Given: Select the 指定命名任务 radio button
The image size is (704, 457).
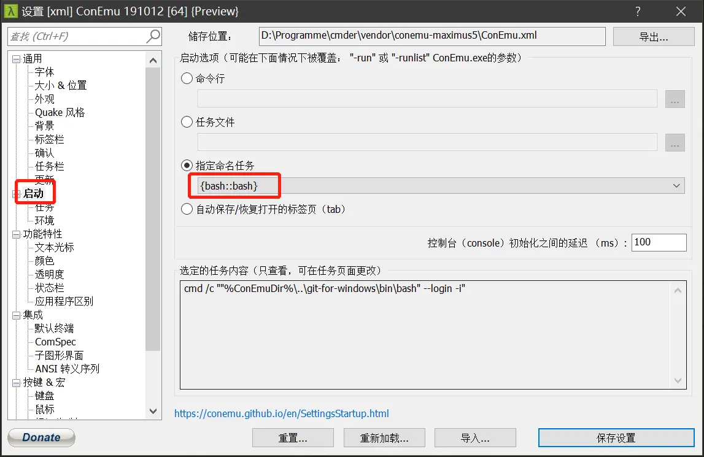Looking at the screenshot, I should point(187,166).
